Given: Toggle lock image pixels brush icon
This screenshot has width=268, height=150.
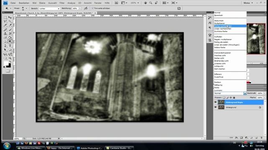Looking at the screenshot, I should 227,97.
